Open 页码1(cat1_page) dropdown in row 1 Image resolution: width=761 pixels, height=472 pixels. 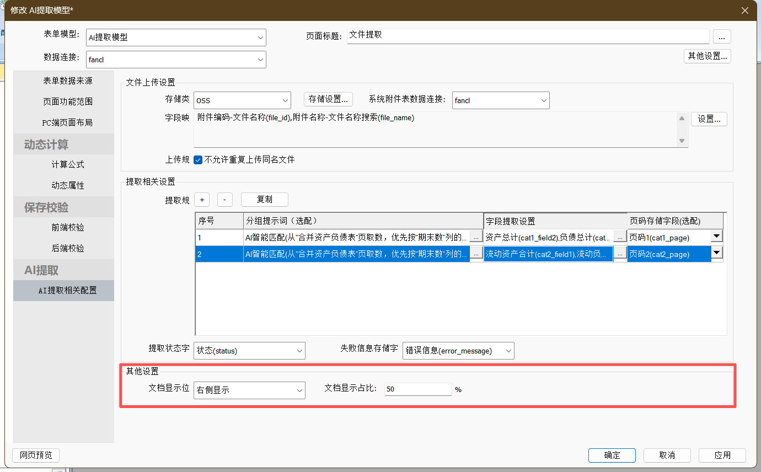click(716, 237)
